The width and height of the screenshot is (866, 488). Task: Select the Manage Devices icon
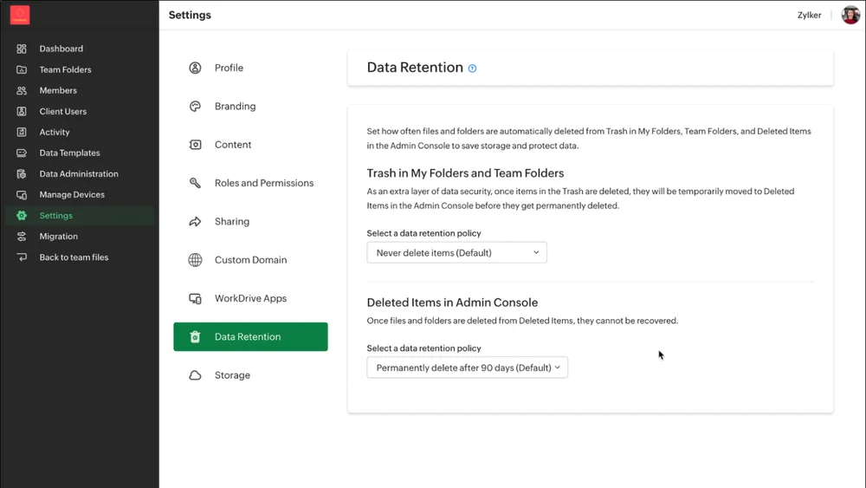pos(22,194)
